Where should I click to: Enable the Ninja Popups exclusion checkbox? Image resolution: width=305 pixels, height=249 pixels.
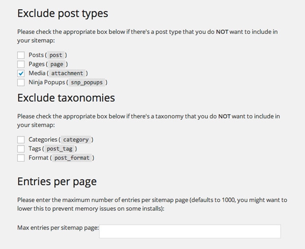point(21,82)
